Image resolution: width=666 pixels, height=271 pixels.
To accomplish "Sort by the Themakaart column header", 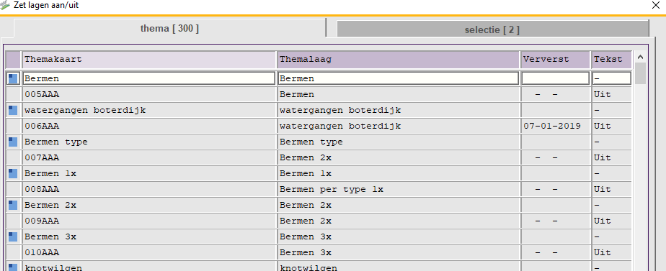I will 149,60.
